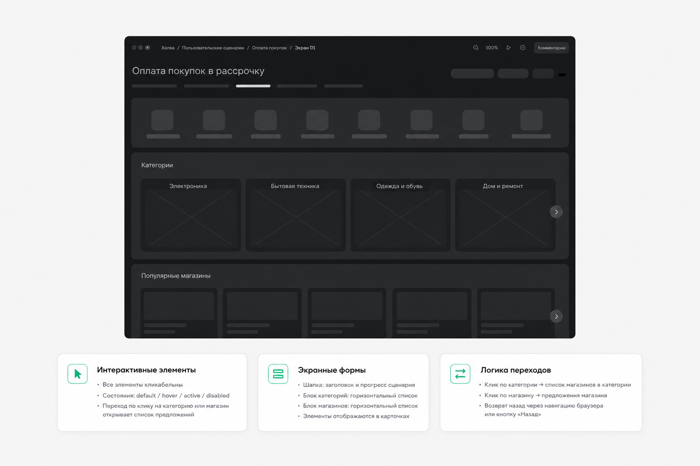The width and height of the screenshot is (700, 466).
Task: Click the title Оплата покупок в рассрочку
Action: 198,71
